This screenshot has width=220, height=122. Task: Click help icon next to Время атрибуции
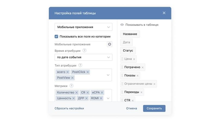coord(85,51)
